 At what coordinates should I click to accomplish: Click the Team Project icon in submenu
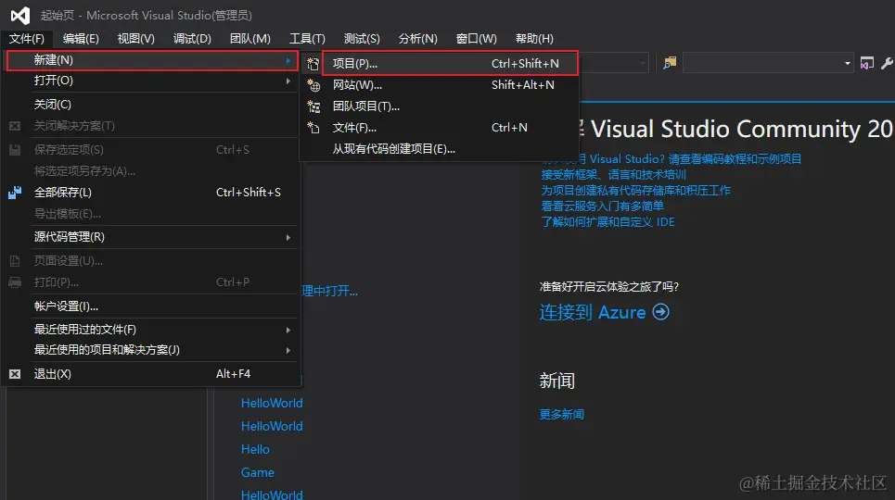[313, 106]
